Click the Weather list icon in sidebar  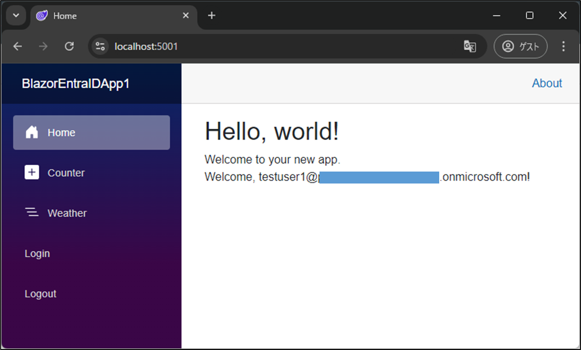[x=31, y=212]
